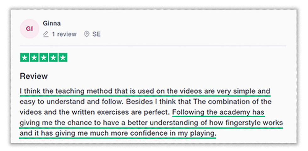The image size is (308, 151).
Task: Click the "Review" heading
Action: tap(34, 76)
